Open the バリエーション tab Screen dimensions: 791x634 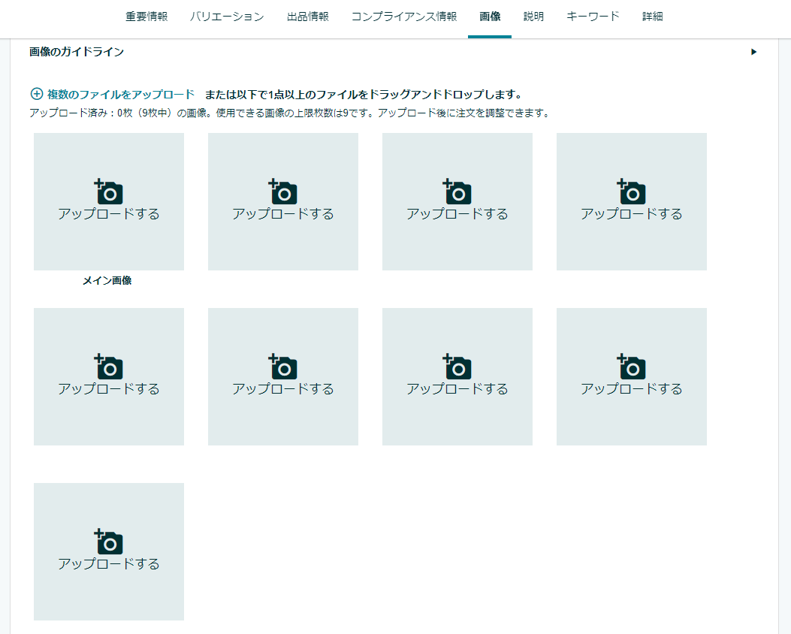tap(227, 17)
